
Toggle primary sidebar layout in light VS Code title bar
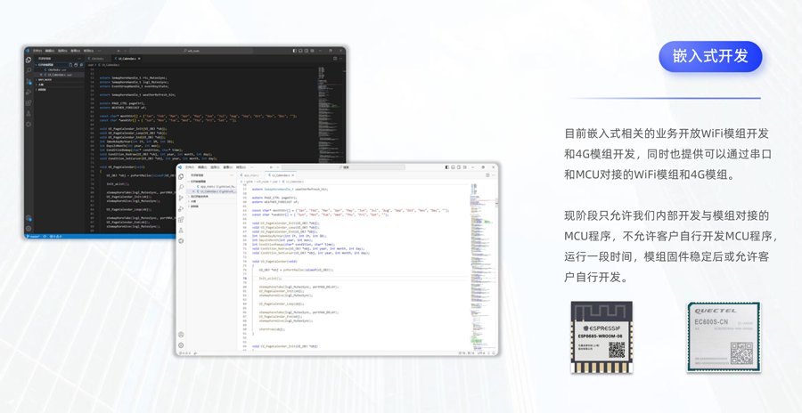click(x=448, y=167)
